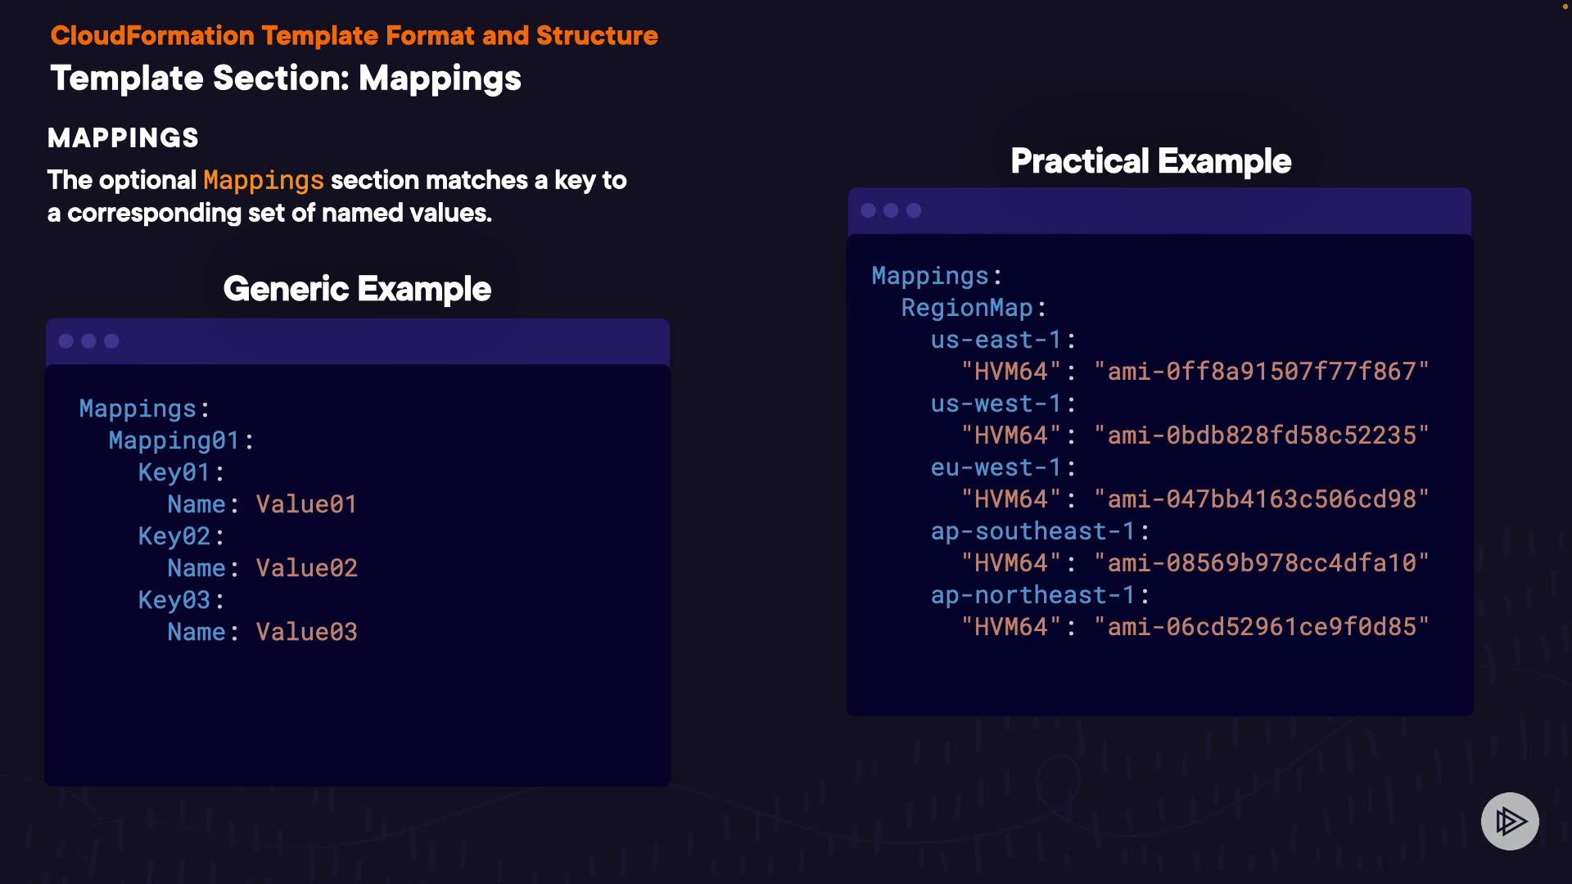This screenshot has width=1572, height=884.
Task: Select the Practical Example title
Action: 1150,161
